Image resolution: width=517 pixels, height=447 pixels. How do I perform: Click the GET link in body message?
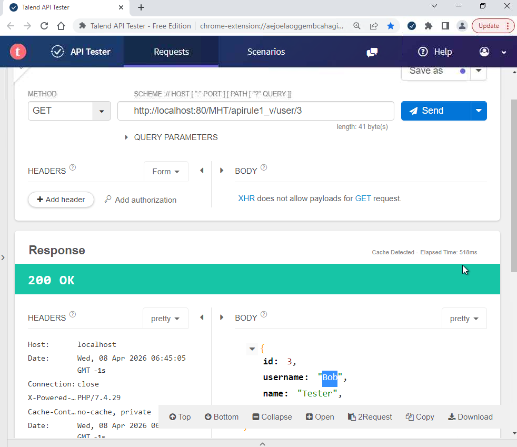click(363, 198)
